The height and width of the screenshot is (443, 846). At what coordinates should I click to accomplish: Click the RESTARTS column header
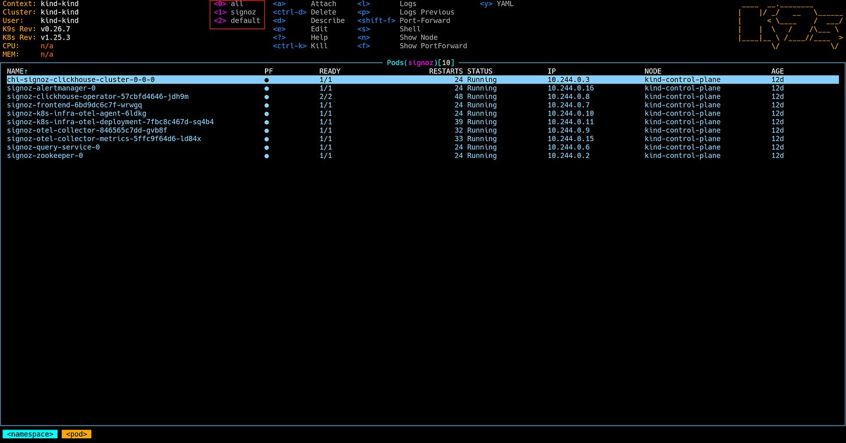coord(446,71)
